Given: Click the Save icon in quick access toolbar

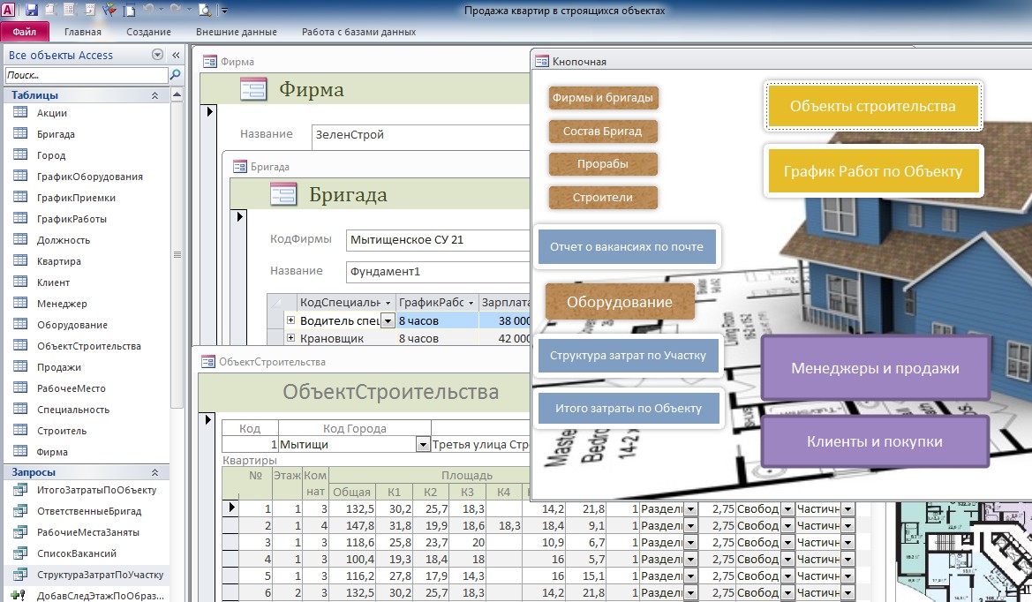Looking at the screenshot, I should (x=32, y=11).
